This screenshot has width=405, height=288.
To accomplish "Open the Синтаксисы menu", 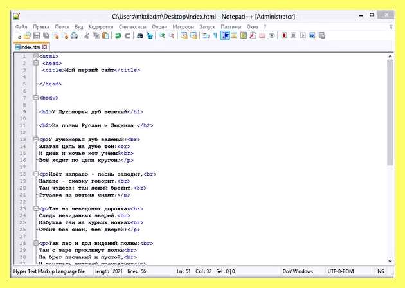I will point(132,27).
